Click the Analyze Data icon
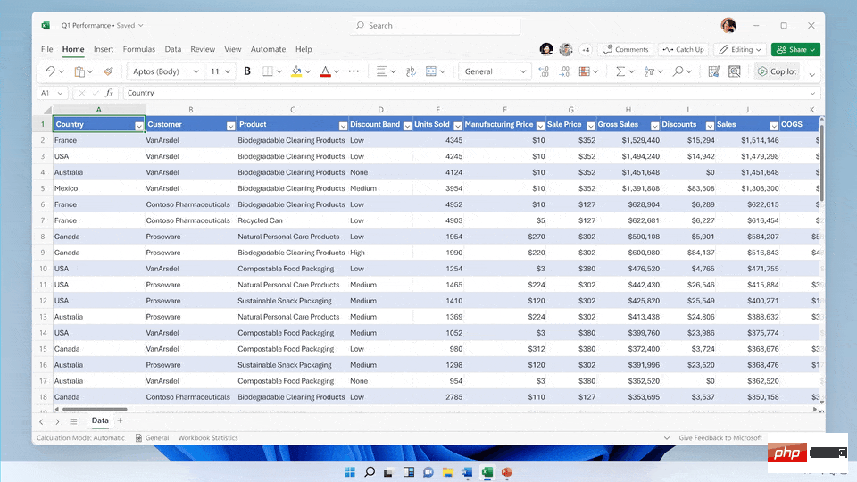The height and width of the screenshot is (482, 857). pyautogui.click(x=735, y=71)
